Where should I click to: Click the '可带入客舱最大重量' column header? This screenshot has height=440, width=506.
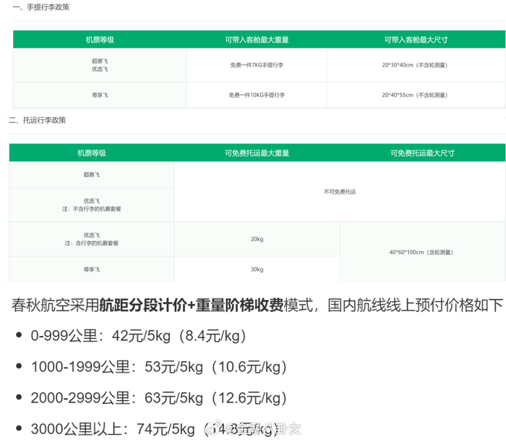coord(257,40)
